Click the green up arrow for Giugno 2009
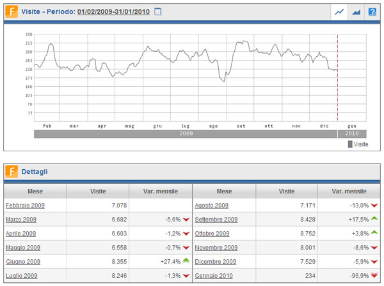 [186, 260]
